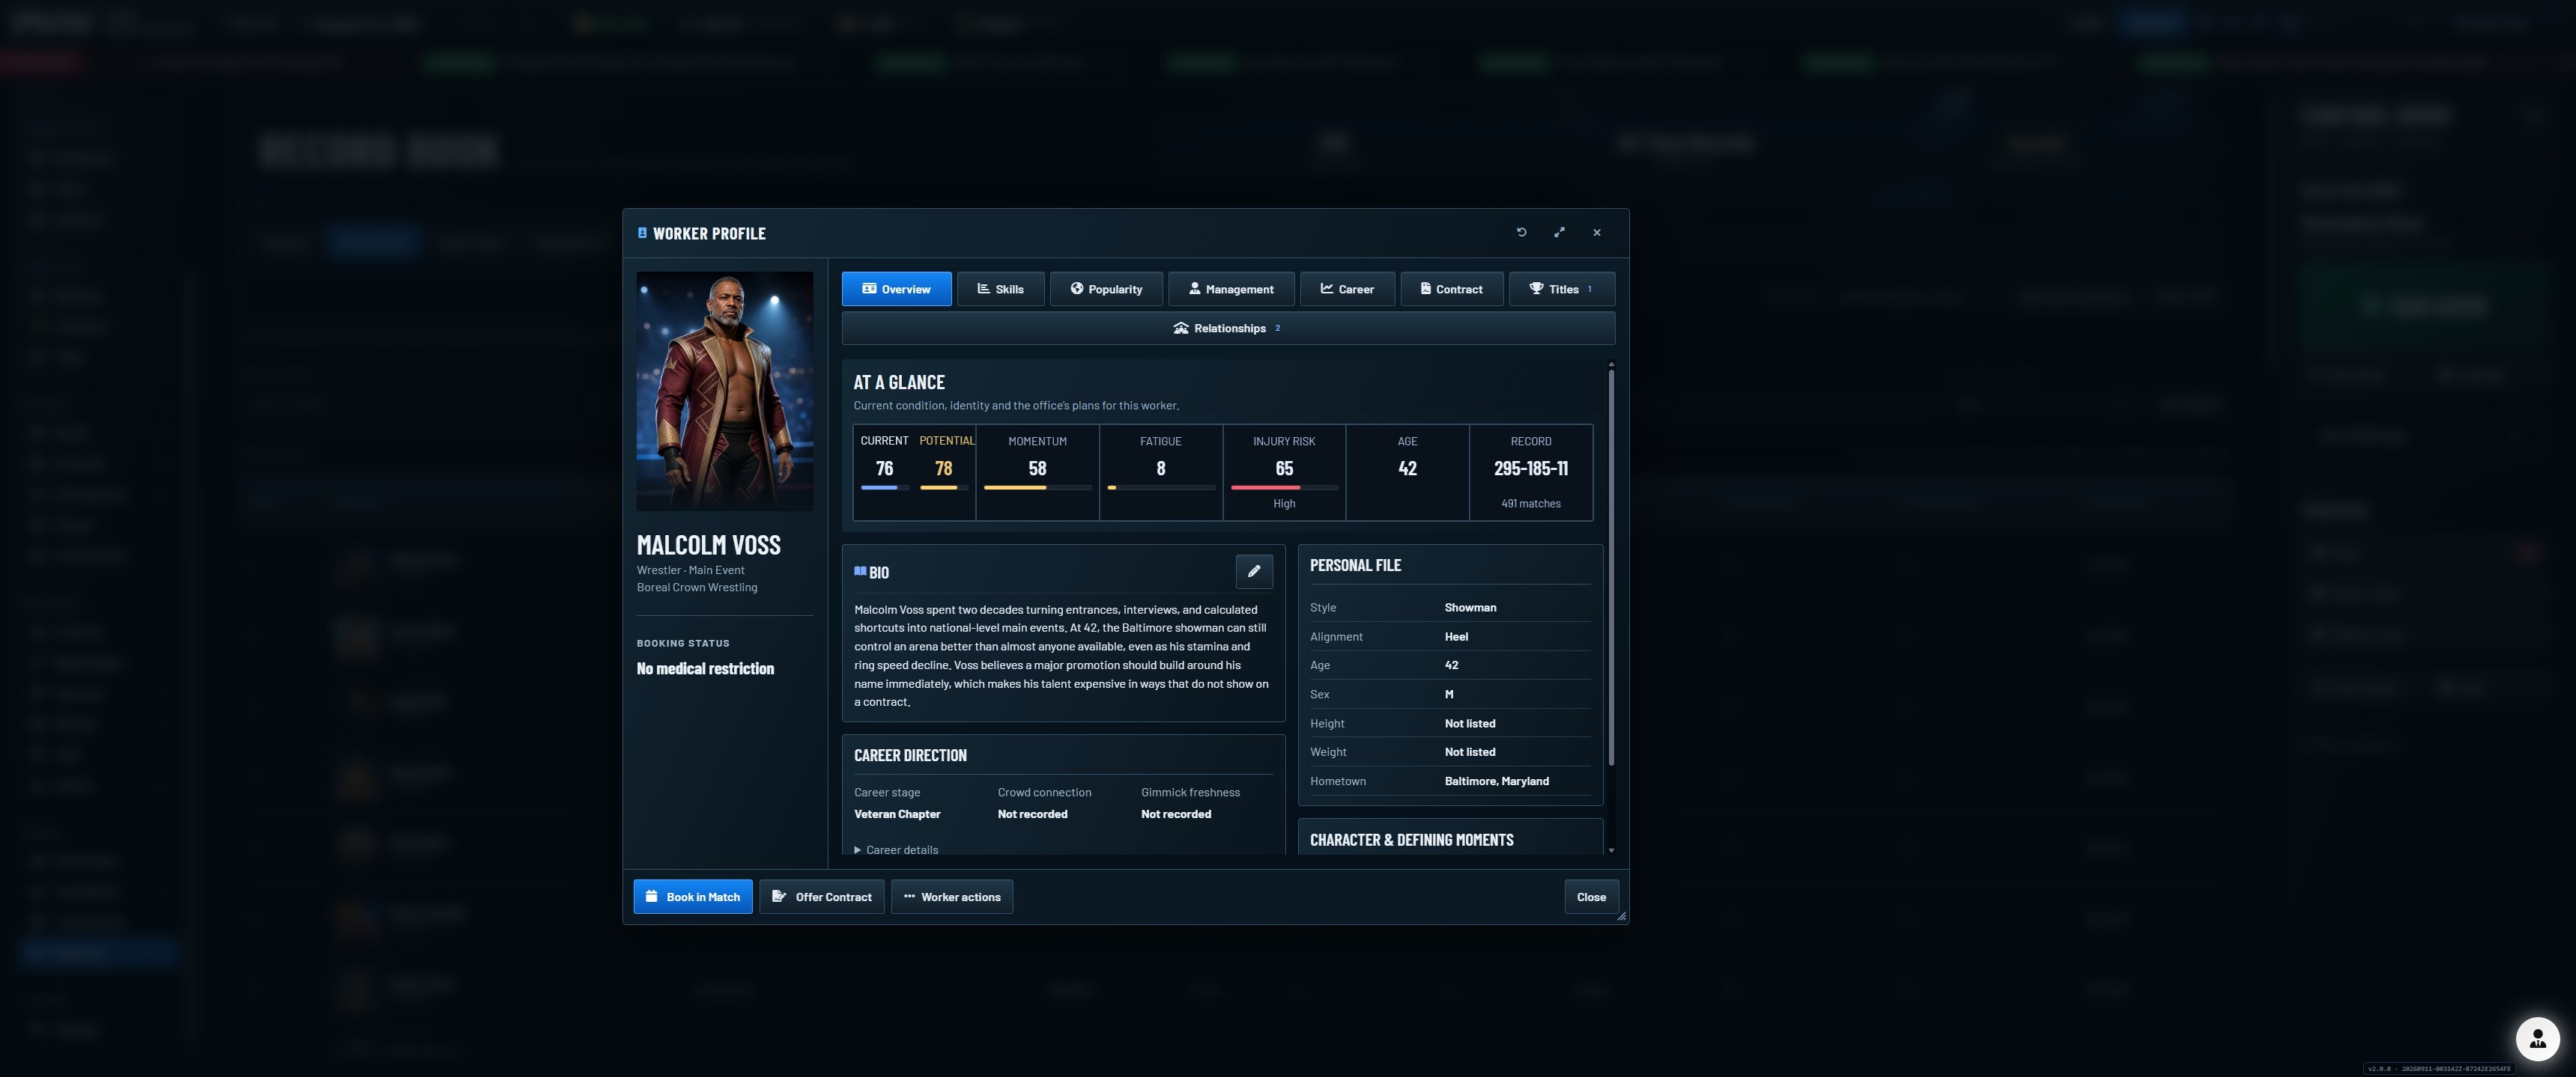Click the '491 matches' text
Screen dimensions: 2576x1077
click(x=1530, y=504)
